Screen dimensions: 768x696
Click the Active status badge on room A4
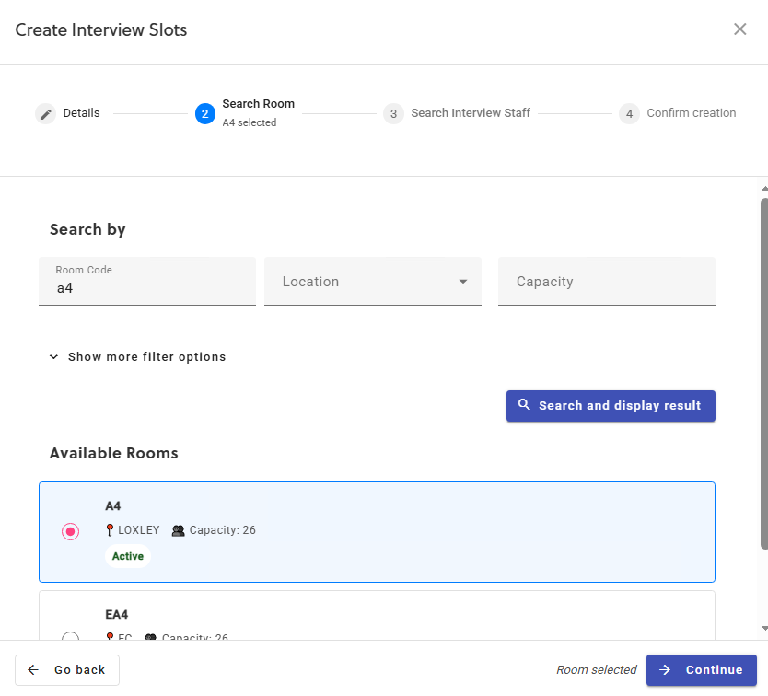tap(127, 556)
